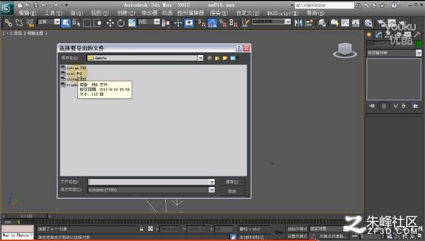Select the Unlink Selection tool

pyautogui.click(x=19, y=23)
